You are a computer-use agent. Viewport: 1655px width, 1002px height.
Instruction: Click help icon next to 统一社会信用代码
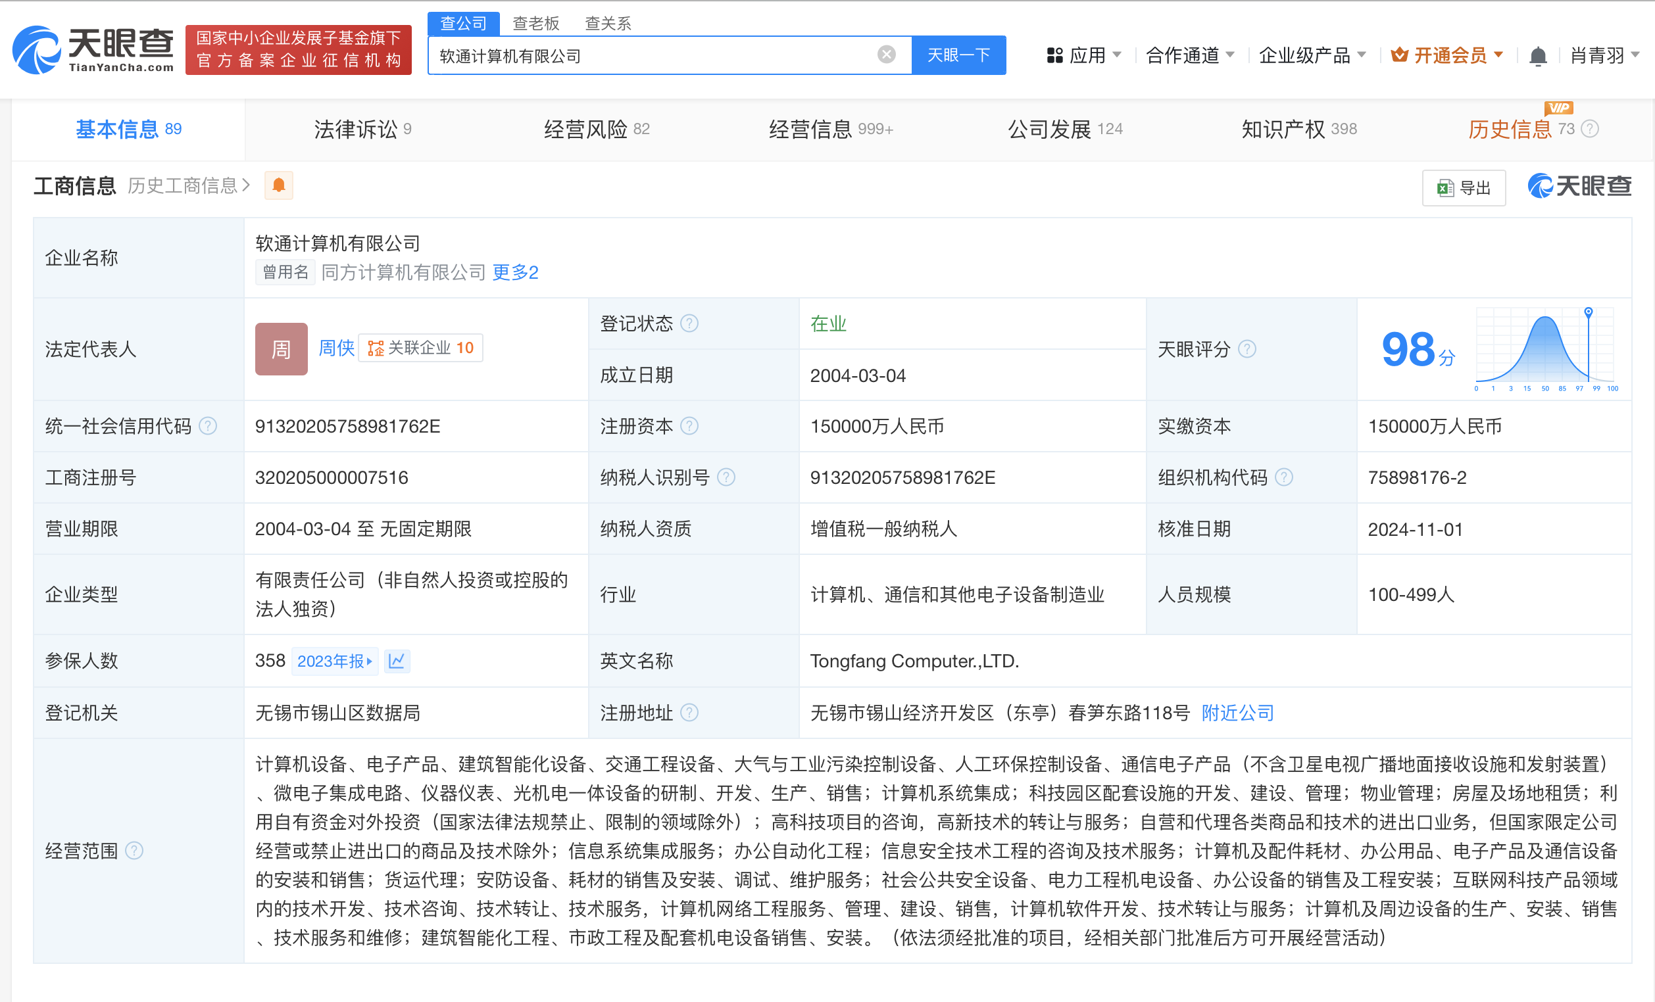coord(209,426)
